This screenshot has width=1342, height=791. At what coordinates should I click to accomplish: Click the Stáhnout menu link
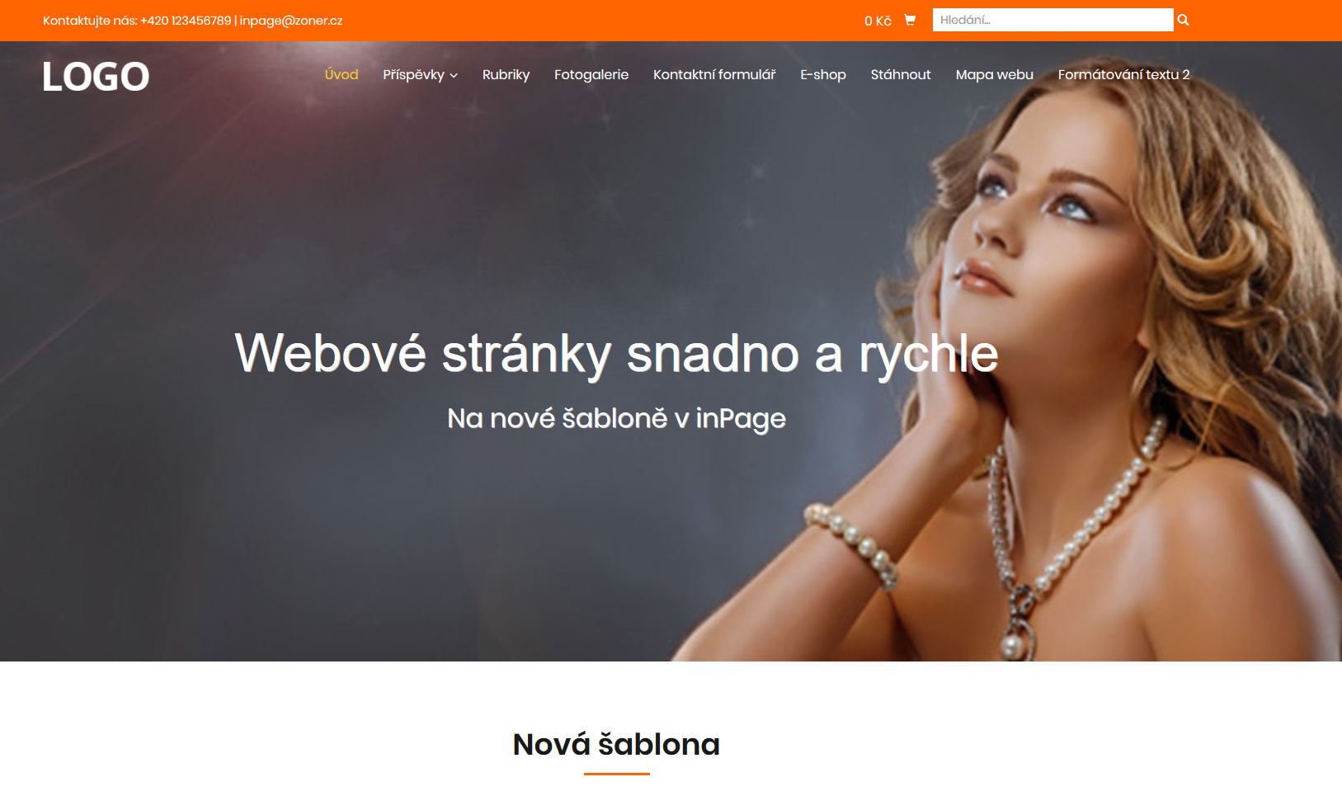click(x=901, y=74)
